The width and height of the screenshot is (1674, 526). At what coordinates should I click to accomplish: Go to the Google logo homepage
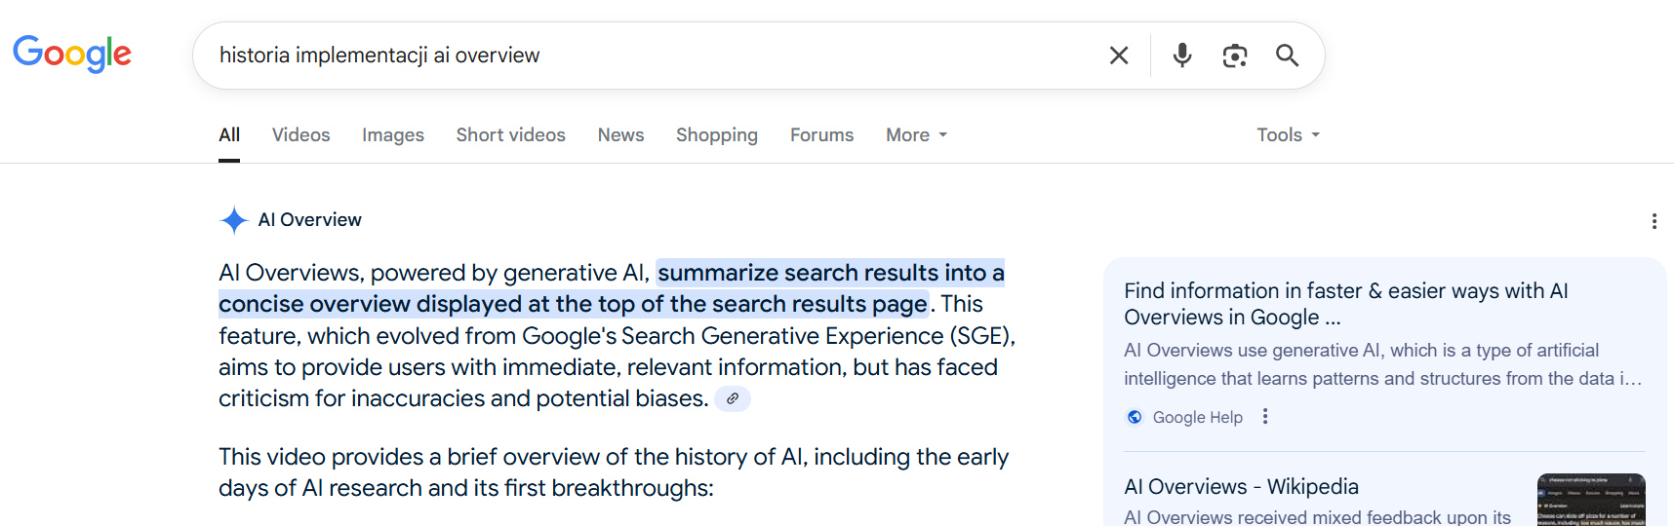tap(72, 55)
